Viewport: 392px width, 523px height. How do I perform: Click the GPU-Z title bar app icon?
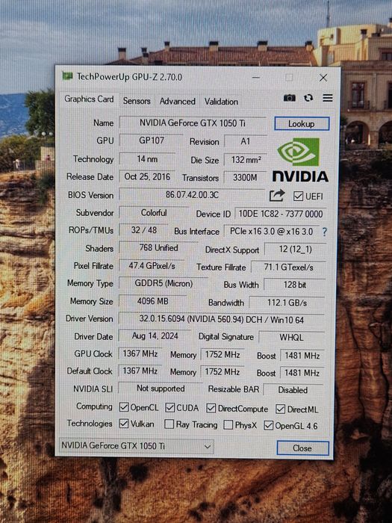[x=67, y=76]
